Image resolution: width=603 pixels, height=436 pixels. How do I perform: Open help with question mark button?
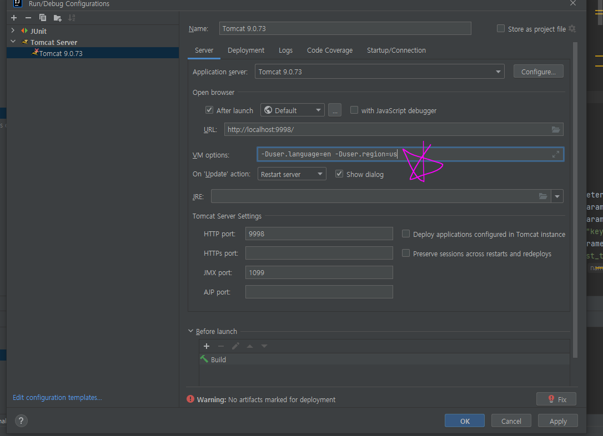(21, 420)
